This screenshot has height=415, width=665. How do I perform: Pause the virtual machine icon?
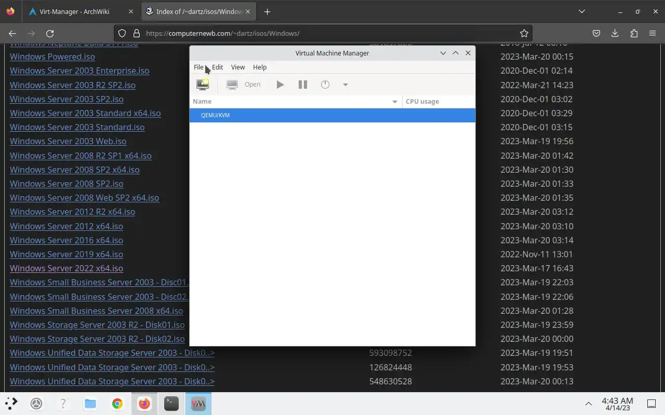pos(303,85)
